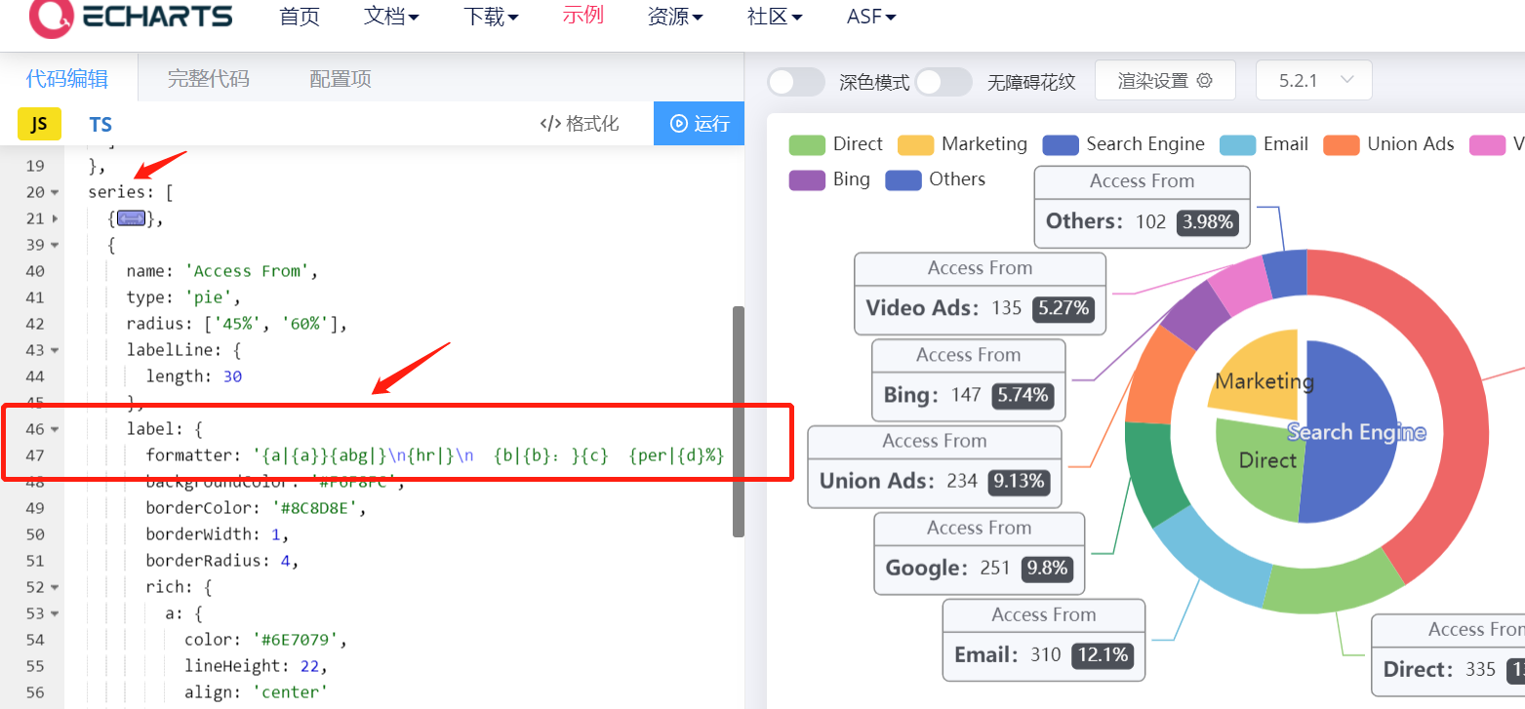Enable the 深色模式 dark mode switch
Screen dimensions: 1525x709
click(x=795, y=82)
